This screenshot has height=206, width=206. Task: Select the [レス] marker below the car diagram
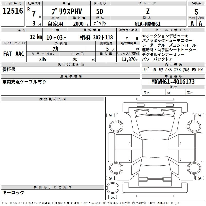(113, 197)
